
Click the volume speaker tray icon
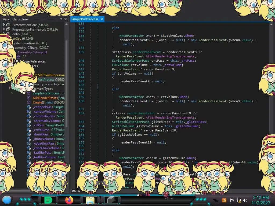[245, 200]
